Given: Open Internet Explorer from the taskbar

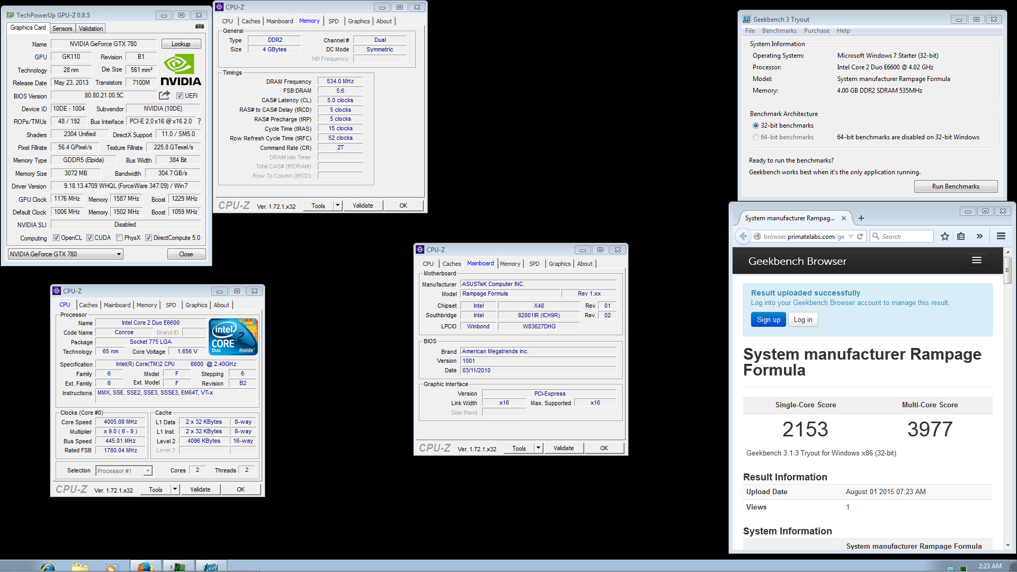Looking at the screenshot, I should pos(48,567).
